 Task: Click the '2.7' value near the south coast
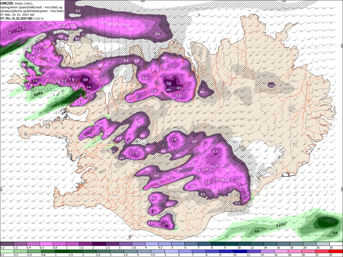tap(165, 225)
